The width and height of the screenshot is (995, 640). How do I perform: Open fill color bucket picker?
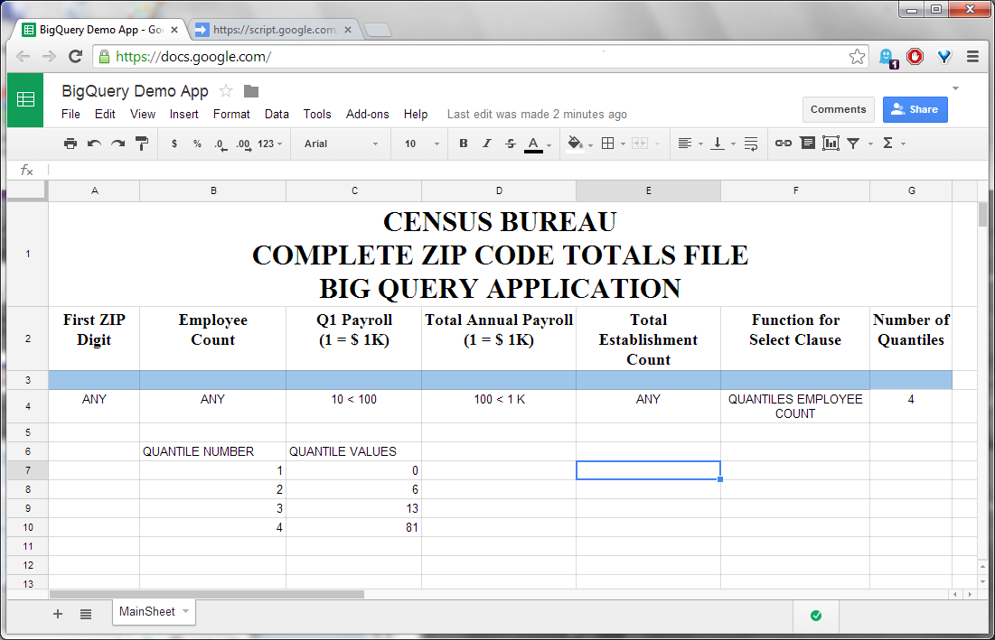coord(579,144)
